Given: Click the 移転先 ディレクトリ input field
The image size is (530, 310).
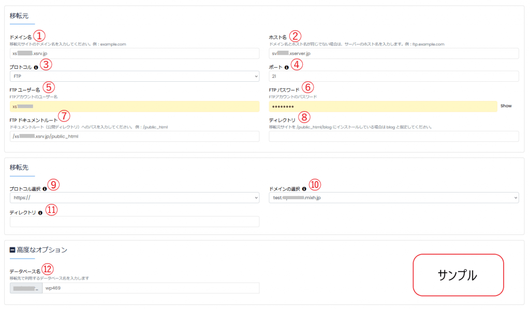Looking at the screenshot, I should [135, 222].
